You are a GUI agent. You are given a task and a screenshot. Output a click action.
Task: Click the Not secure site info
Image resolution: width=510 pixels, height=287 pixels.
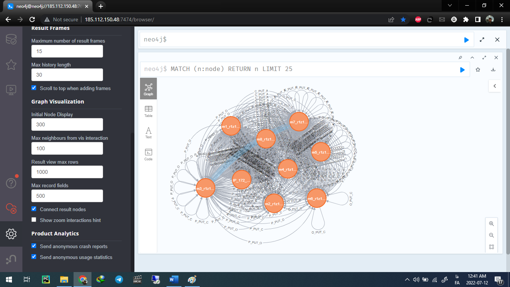tap(61, 19)
